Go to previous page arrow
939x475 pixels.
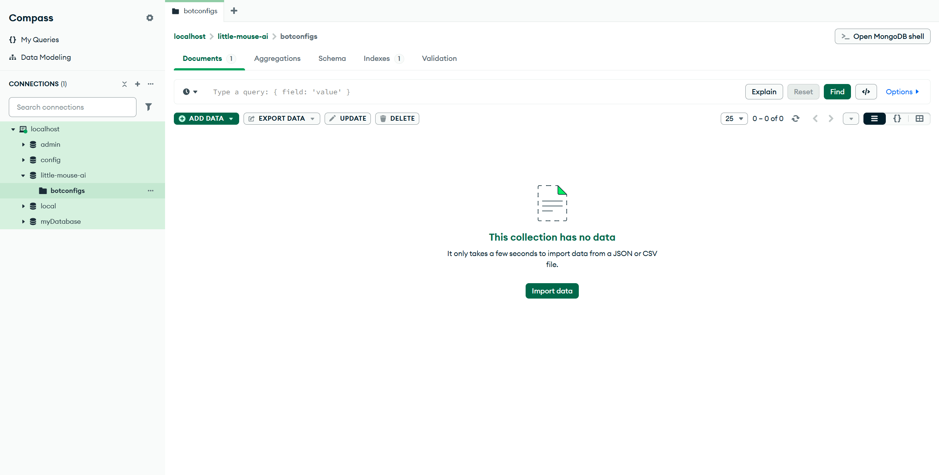coord(815,118)
